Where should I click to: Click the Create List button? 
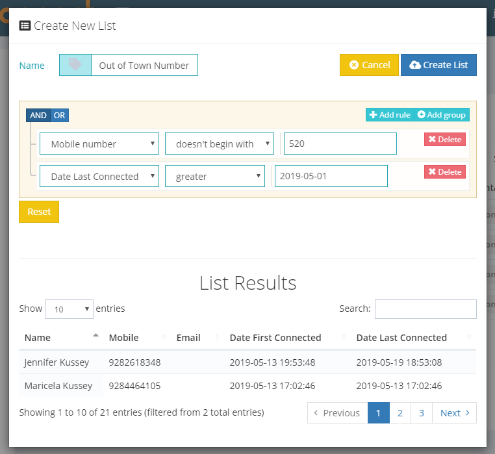438,65
